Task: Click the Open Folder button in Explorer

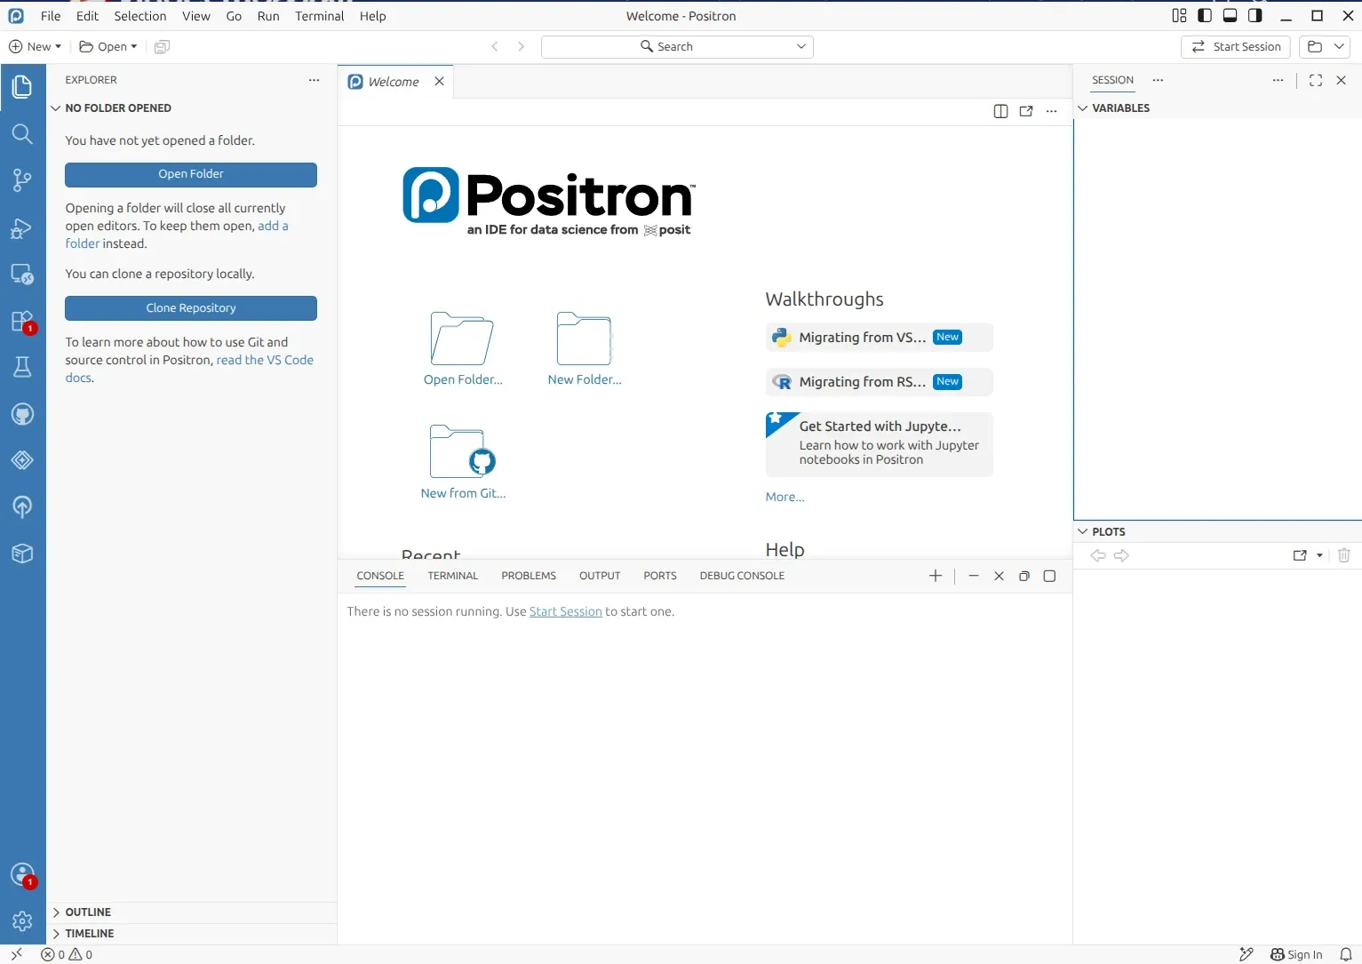Action: pyautogui.click(x=191, y=175)
